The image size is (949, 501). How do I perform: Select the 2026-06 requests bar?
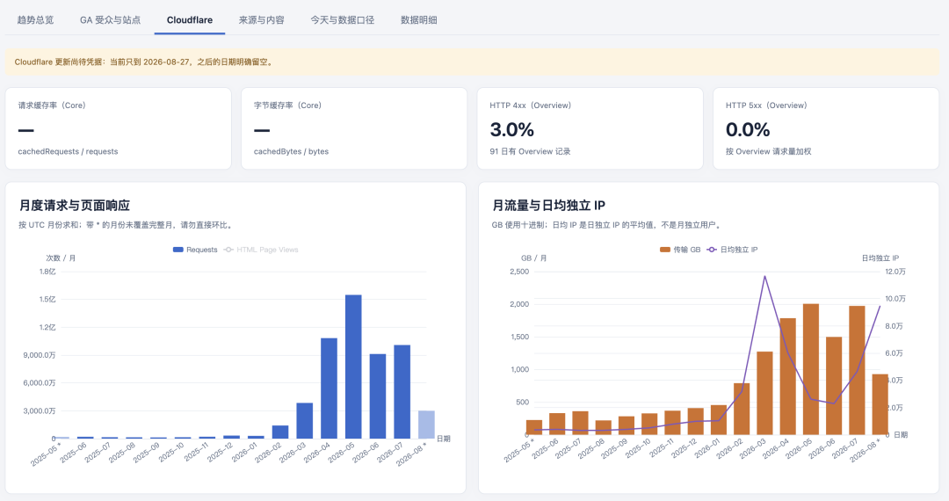pyautogui.click(x=378, y=396)
